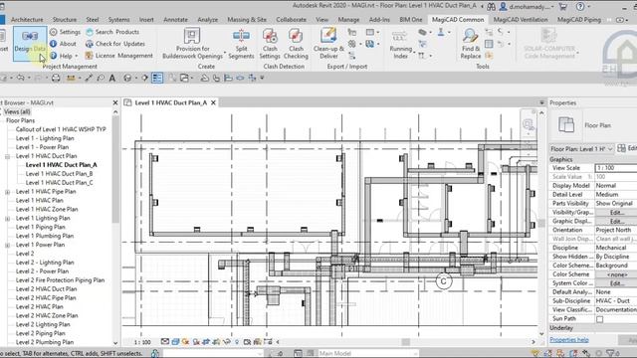Open Clean-up & Deliver tool
637x358 pixels.
328,44
